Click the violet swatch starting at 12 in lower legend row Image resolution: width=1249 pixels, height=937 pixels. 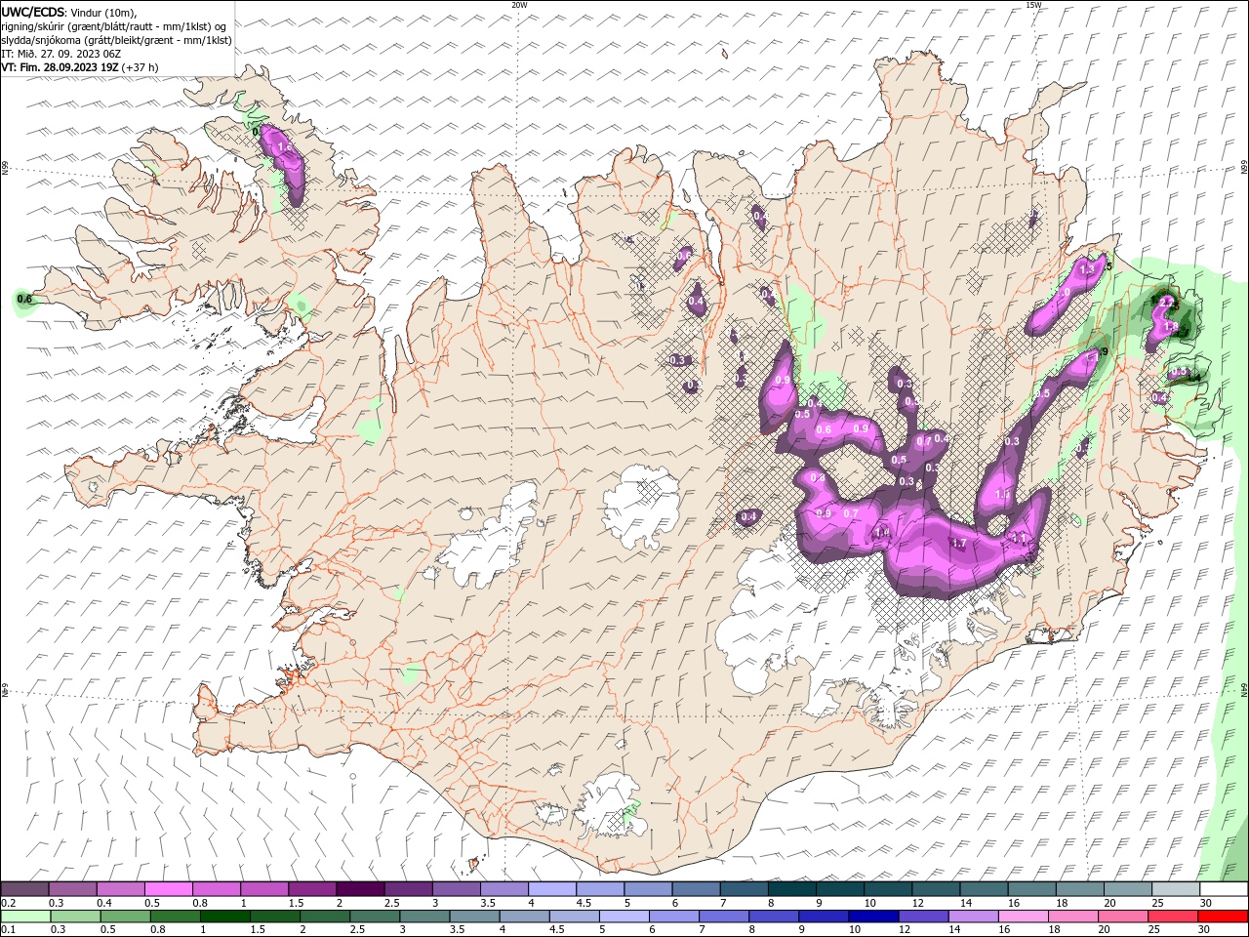pyautogui.click(x=924, y=917)
